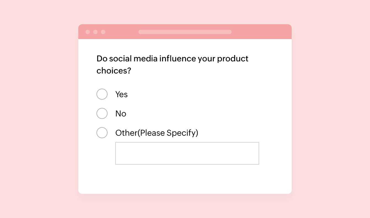The height and width of the screenshot is (218, 370).
Task: Choose the "No" radio option
Action: pos(102,113)
